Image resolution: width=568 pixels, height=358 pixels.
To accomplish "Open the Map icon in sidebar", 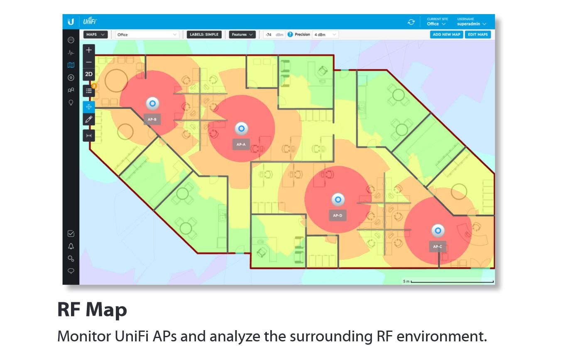I will tap(71, 65).
